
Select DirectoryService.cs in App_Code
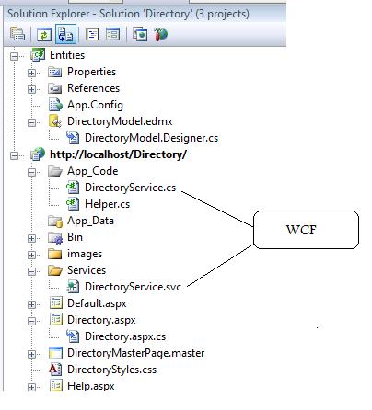click(x=130, y=188)
